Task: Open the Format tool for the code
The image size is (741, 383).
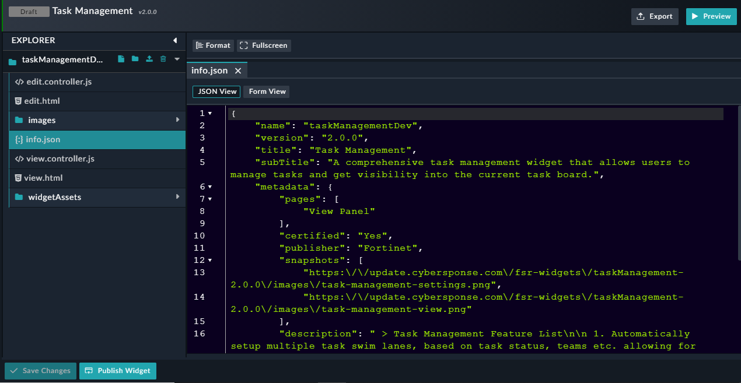Action: 212,45
